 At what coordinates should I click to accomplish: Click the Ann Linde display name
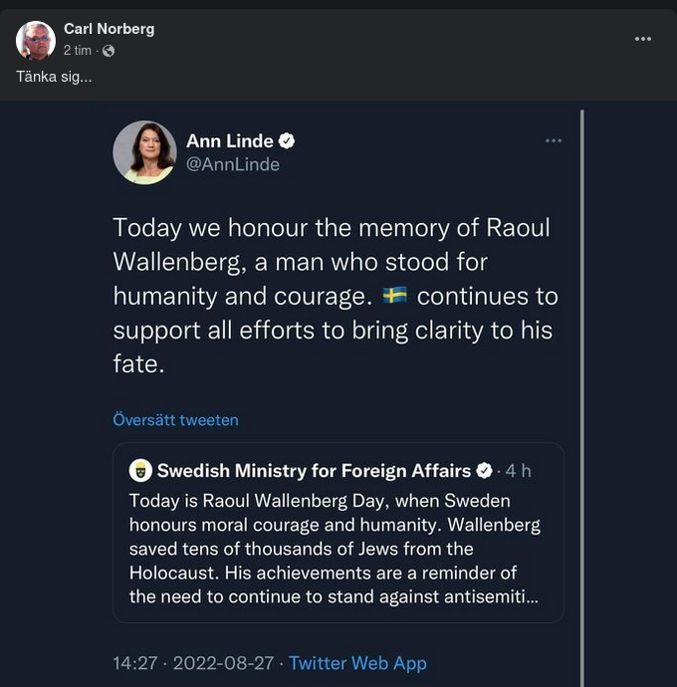click(x=229, y=140)
